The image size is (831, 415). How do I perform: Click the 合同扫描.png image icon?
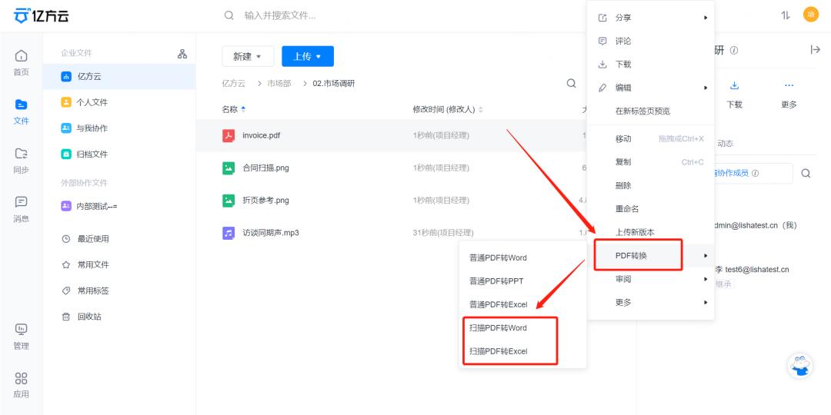click(x=229, y=168)
